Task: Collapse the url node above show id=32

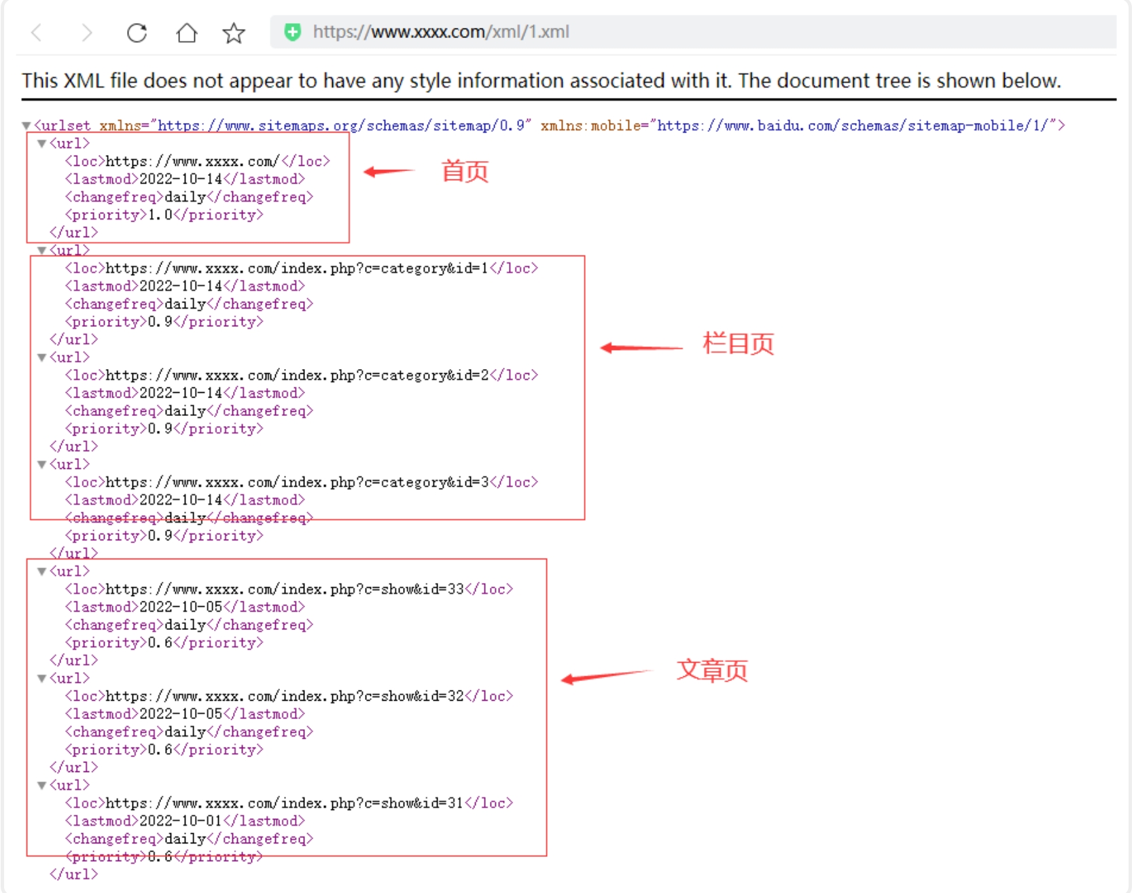Action: 42,678
